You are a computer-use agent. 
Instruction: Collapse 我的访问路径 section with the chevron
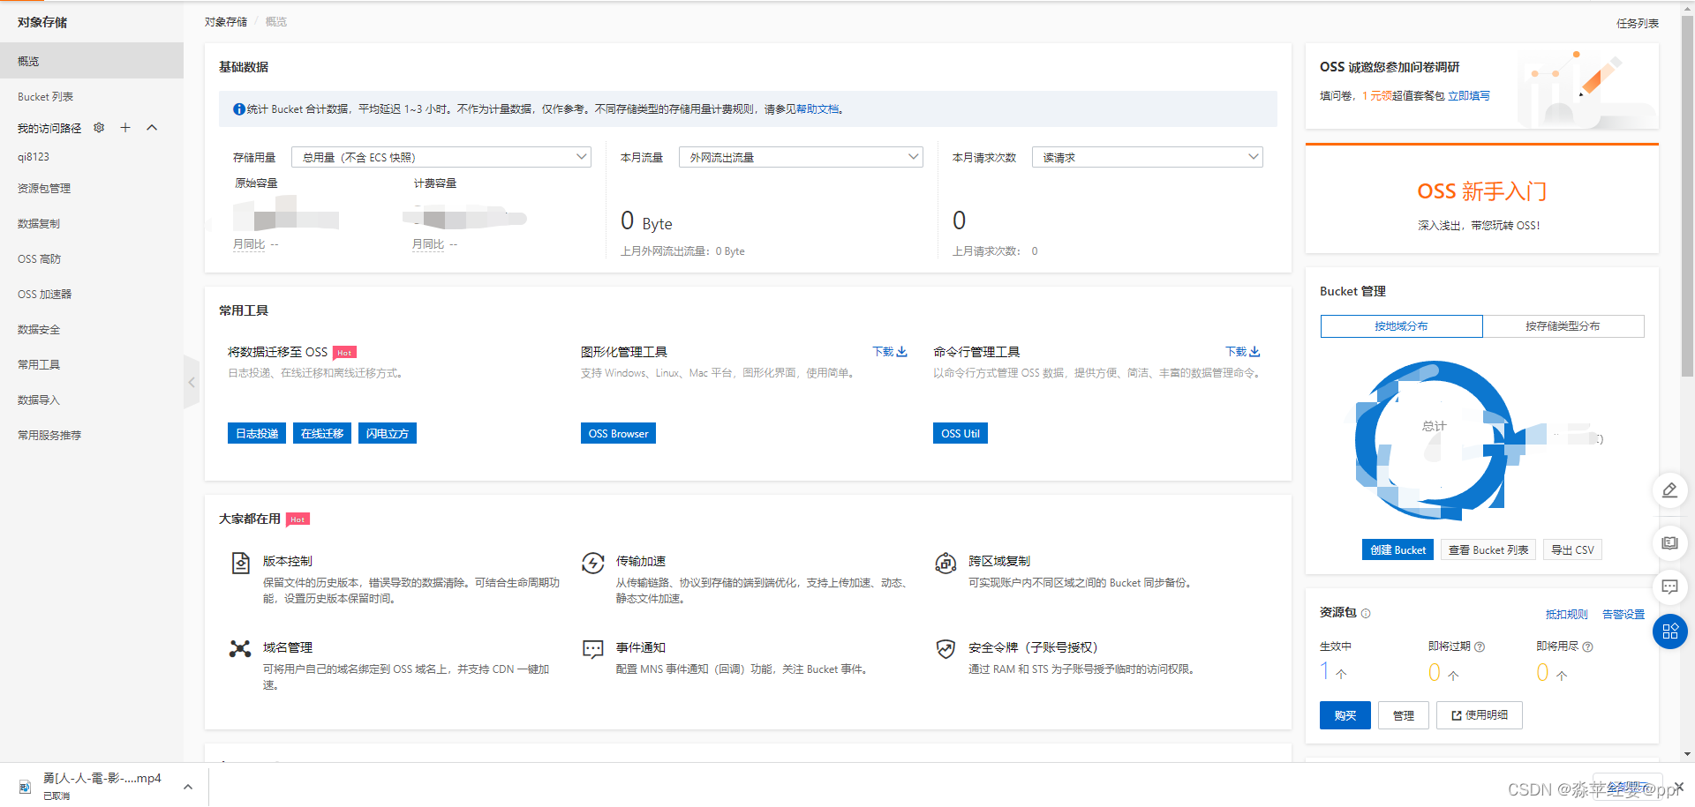pyautogui.click(x=152, y=128)
